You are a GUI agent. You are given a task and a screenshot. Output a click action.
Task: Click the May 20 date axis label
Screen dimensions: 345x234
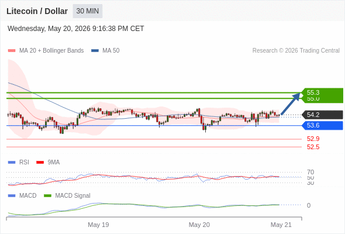click(199, 225)
